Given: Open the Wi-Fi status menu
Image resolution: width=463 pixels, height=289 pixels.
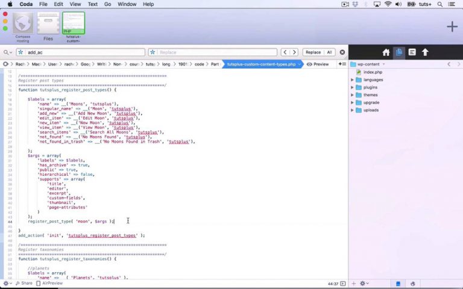Looking at the screenshot, I should click(388, 4).
